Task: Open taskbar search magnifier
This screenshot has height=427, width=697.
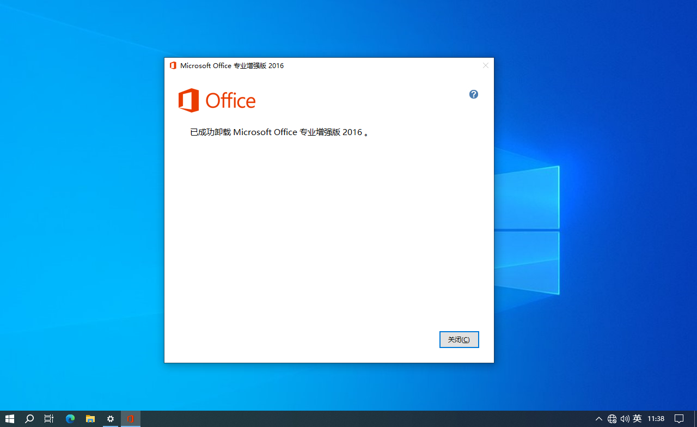Action: [29, 419]
